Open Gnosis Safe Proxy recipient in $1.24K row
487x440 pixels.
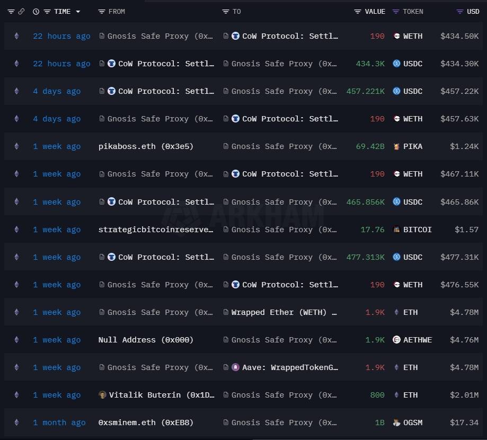coord(284,146)
